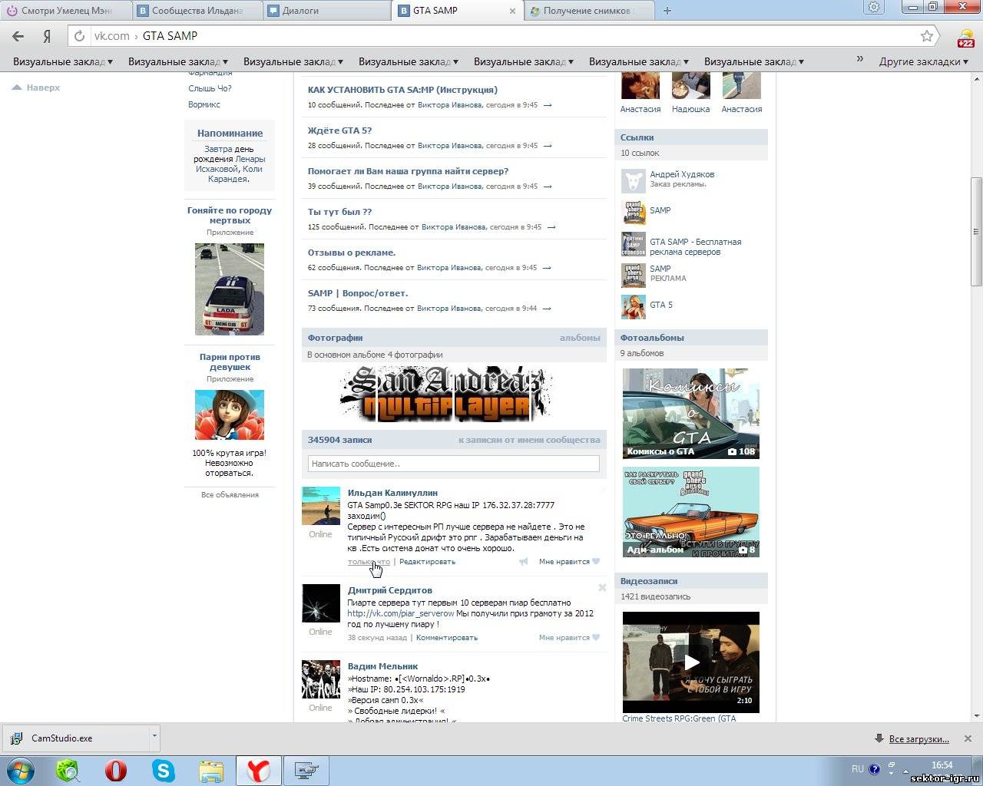Screen dimensions: 983x786
Task: Open the GTA 5 link icon
Action: [x=634, y=306]
